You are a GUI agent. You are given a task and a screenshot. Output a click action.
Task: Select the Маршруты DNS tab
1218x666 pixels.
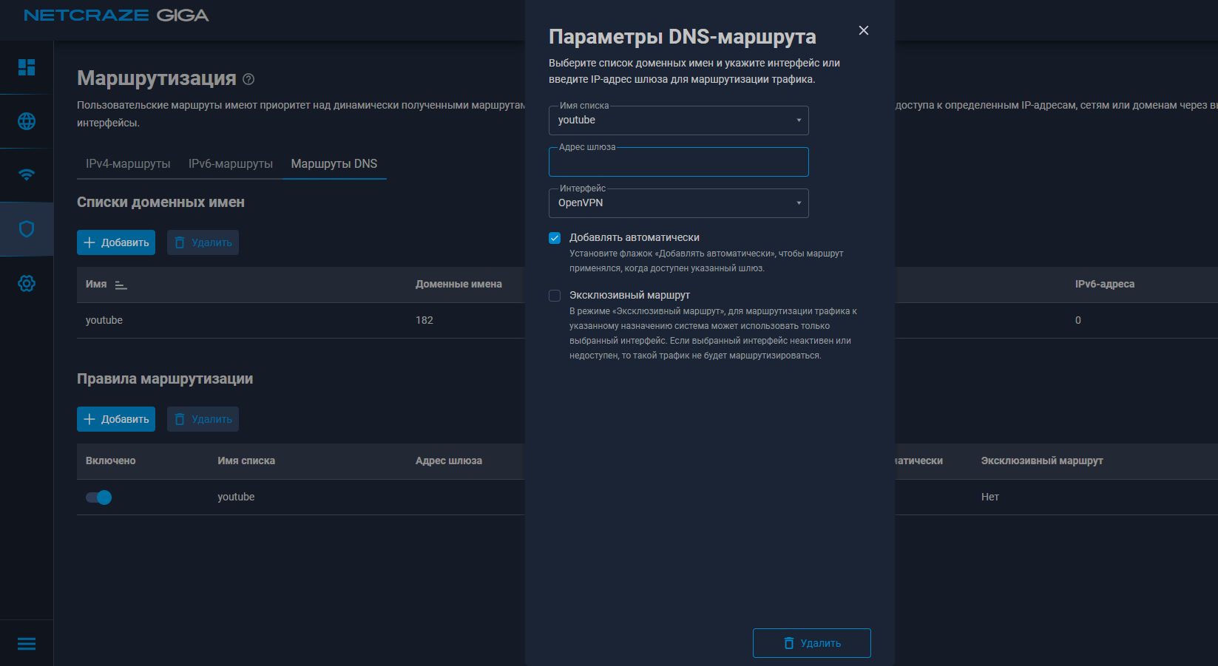[334, 163]
